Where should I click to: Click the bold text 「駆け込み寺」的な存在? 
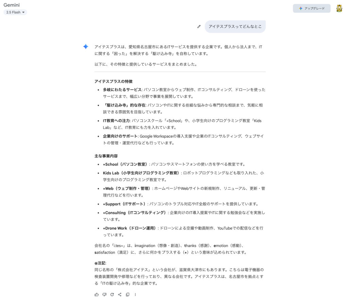[124, 105]
